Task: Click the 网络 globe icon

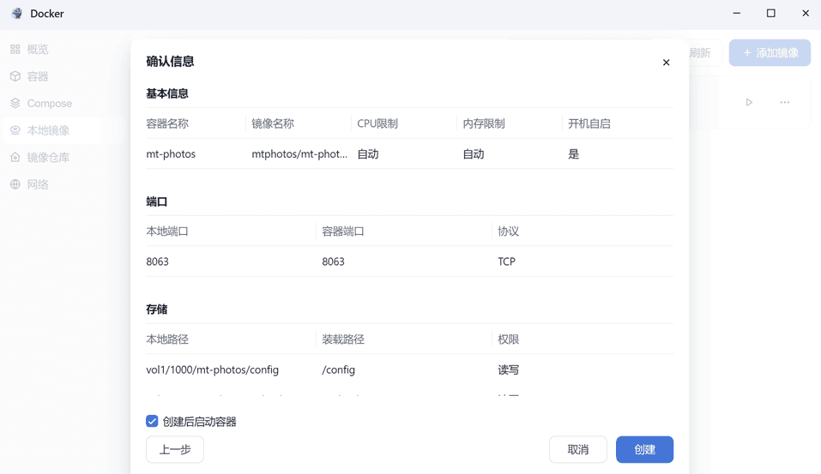Action: tap(15, 184)
